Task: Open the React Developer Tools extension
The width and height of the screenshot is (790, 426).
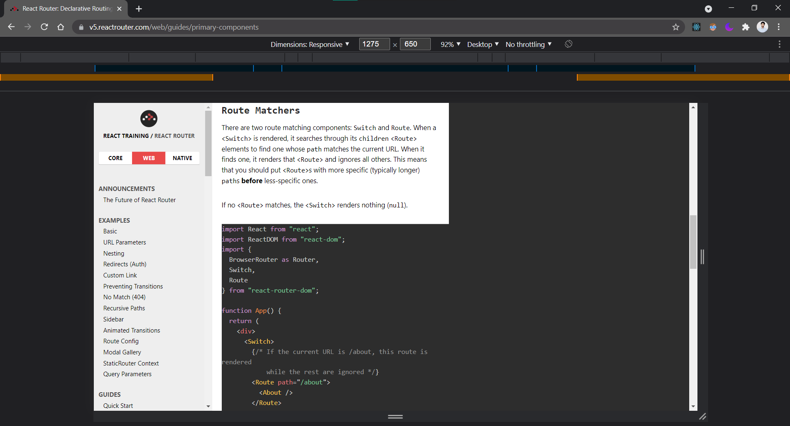Action: (696, 27)
